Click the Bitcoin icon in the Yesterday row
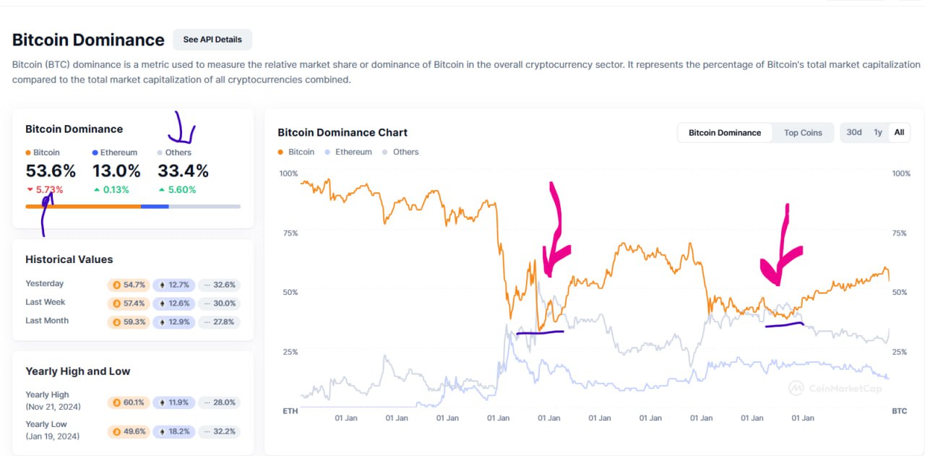The width and height of the screenshot is (925, 456). (116, 285)
